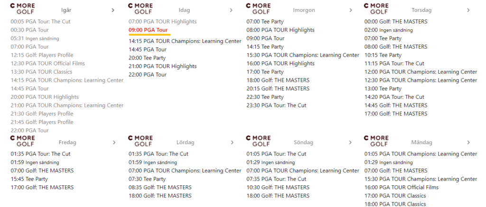
Task: Click the C More Golf logo above Fredag
Action: pyautogui.click(x=22, y=141)
